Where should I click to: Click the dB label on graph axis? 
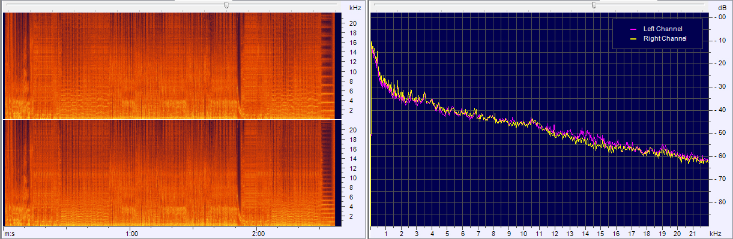(721, 8)
